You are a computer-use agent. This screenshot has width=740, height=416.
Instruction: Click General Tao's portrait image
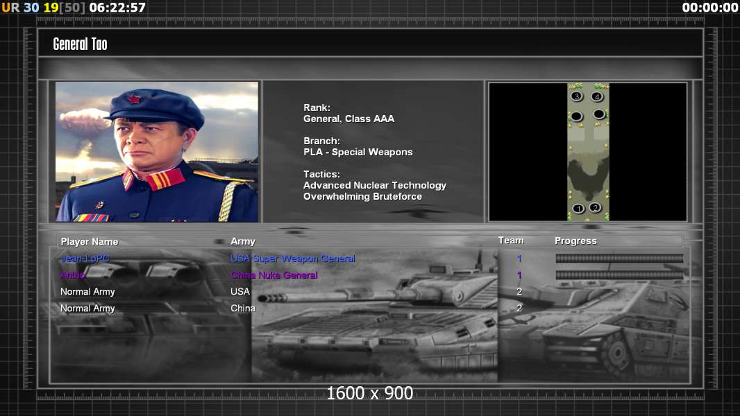point(157,152)
